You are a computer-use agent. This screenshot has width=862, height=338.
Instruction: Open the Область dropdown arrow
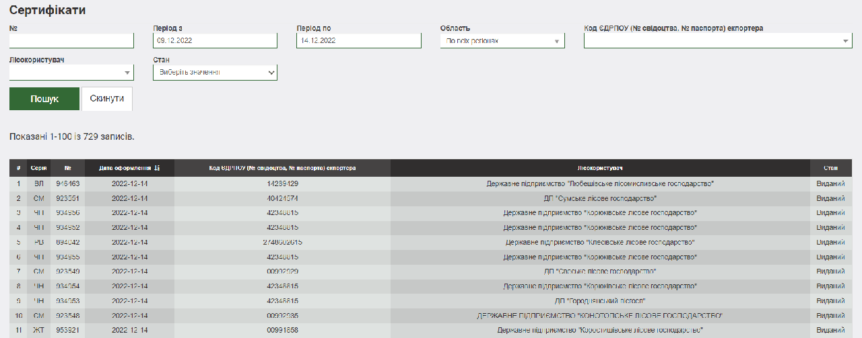pyautogui.click(x=556, y=41)
